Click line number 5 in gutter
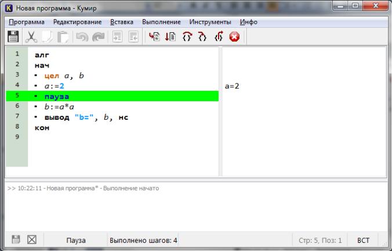This screenshot has width=392, height=251. click(x=17, y=95)
